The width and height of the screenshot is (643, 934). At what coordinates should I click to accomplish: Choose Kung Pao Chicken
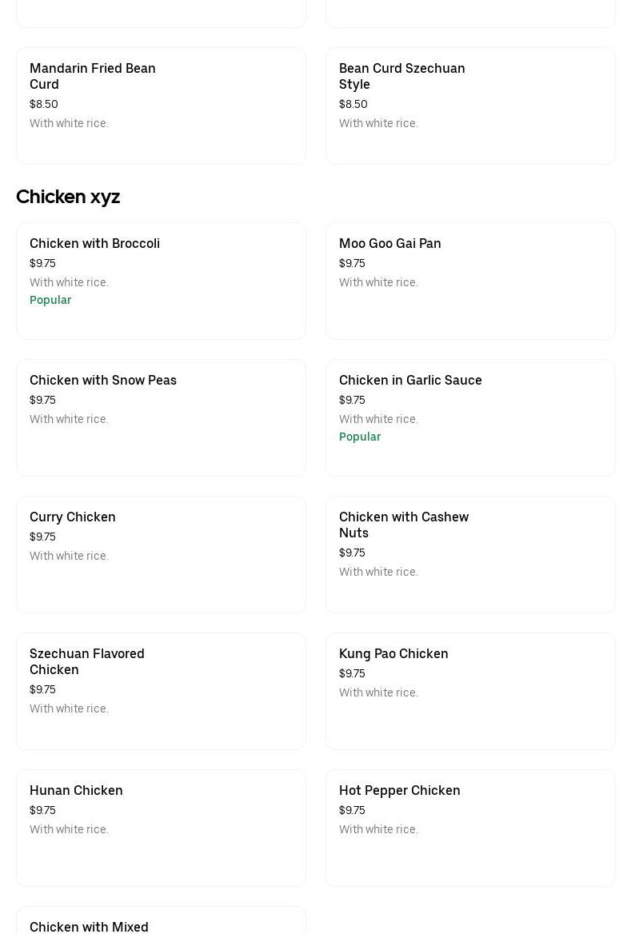pos(470,691)
